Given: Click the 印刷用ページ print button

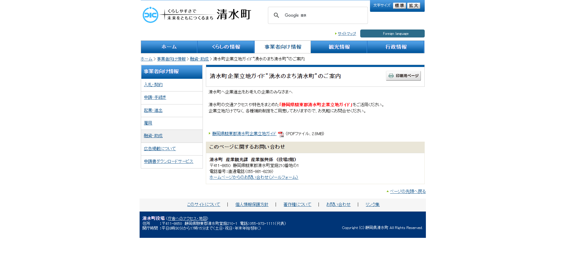Looking at the screenshot, I should tap(403, 76).
